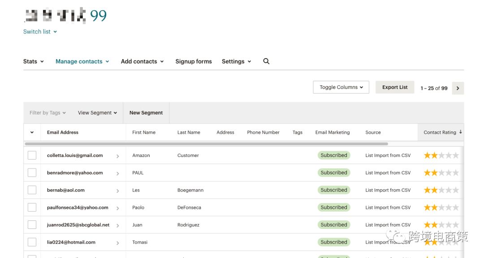Tick the checkbox for lia0224@hotmail.com

[x=32, y=242]
